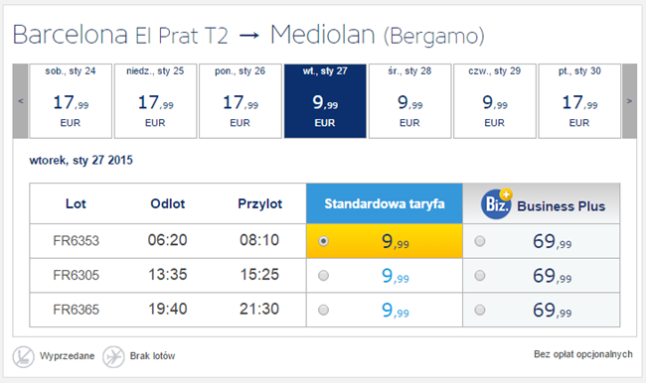
Task: Open the niedz., sty 25 date tab
Action: point(155,101)
